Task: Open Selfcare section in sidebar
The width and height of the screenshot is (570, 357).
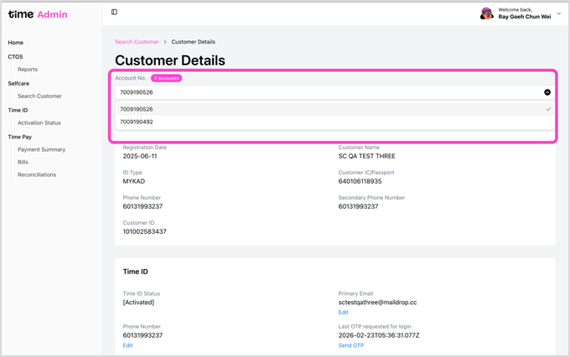Action: (x=18, y=83)
